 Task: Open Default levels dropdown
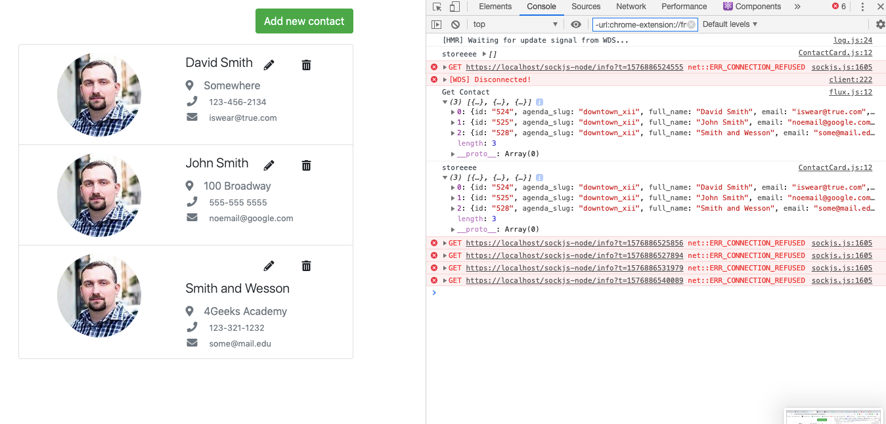click(x=730, y=24)
